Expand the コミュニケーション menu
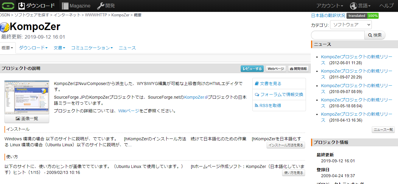Image resolution: width=398 pixels, height=184 pixels. [92, 48]
